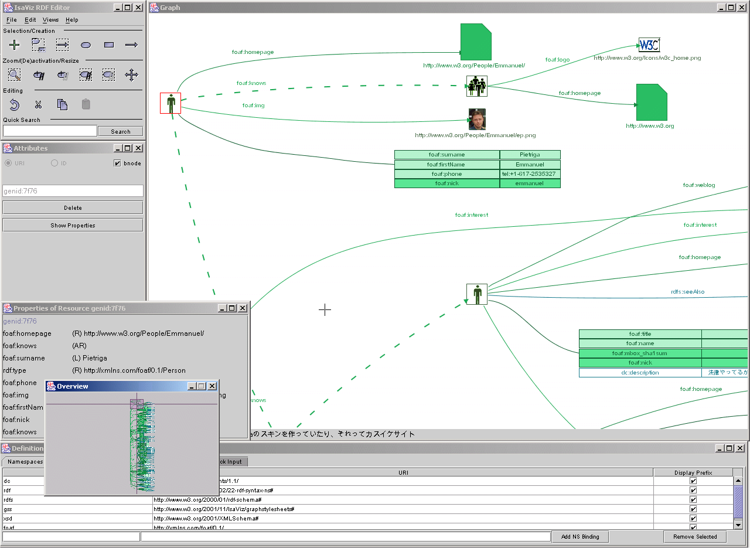
Task: Click the copy icon under Editing
Action: point(62,105)
